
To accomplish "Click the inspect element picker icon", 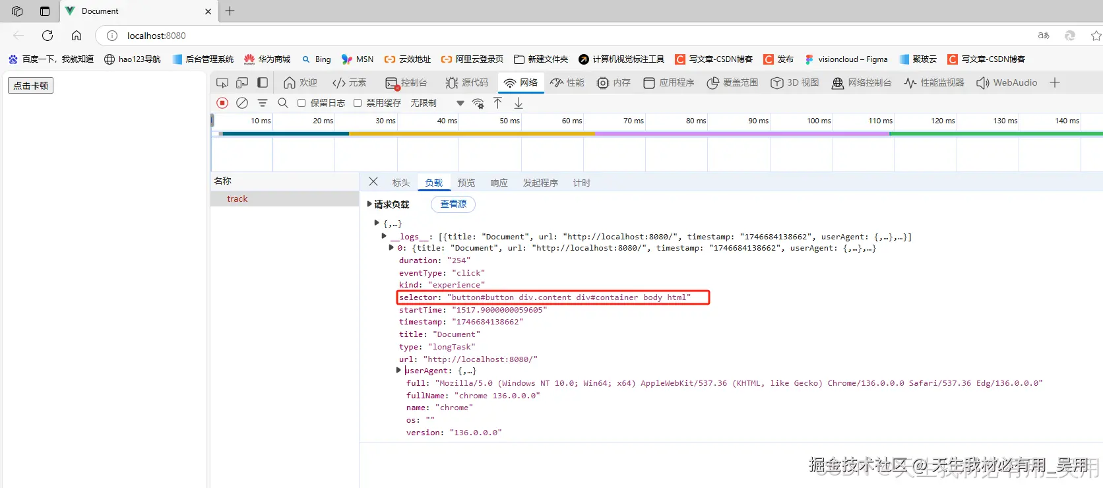I will pos(222,83).
